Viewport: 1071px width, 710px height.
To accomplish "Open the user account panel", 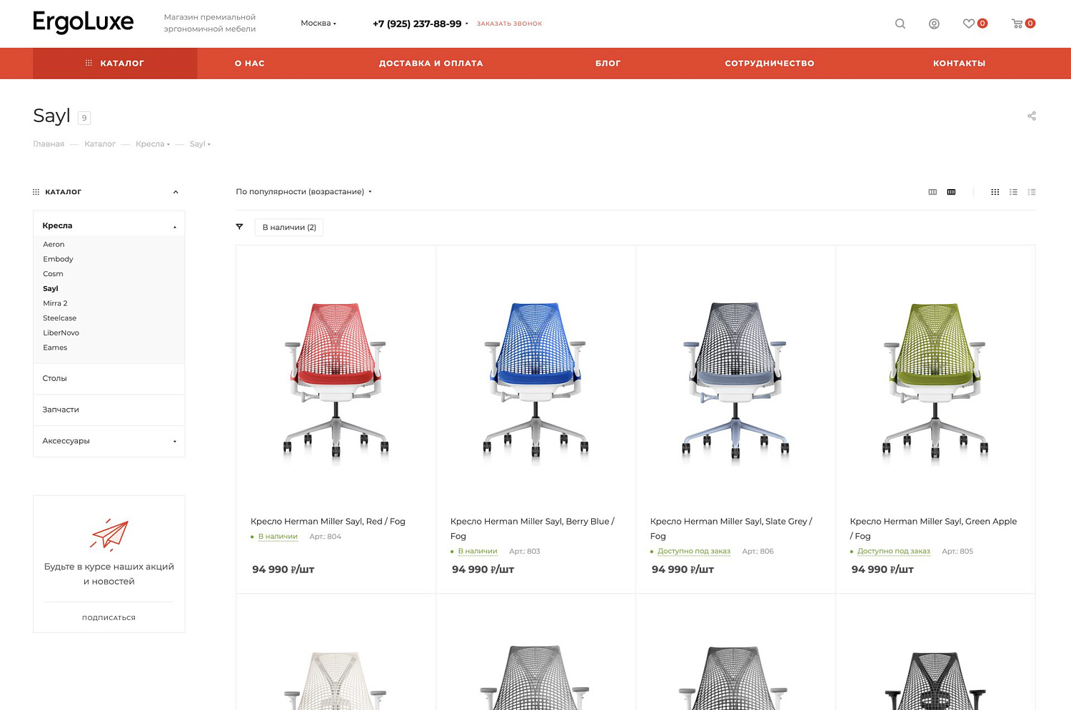I will [934, 24].
